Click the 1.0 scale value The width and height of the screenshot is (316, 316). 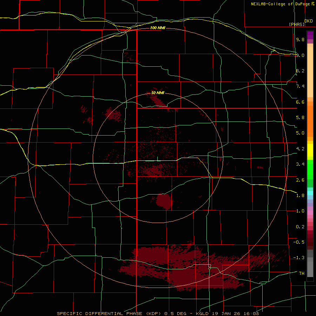300,211
